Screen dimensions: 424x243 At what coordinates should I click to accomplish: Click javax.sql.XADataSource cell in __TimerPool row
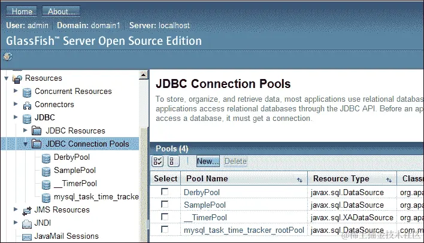click(352, 218)
